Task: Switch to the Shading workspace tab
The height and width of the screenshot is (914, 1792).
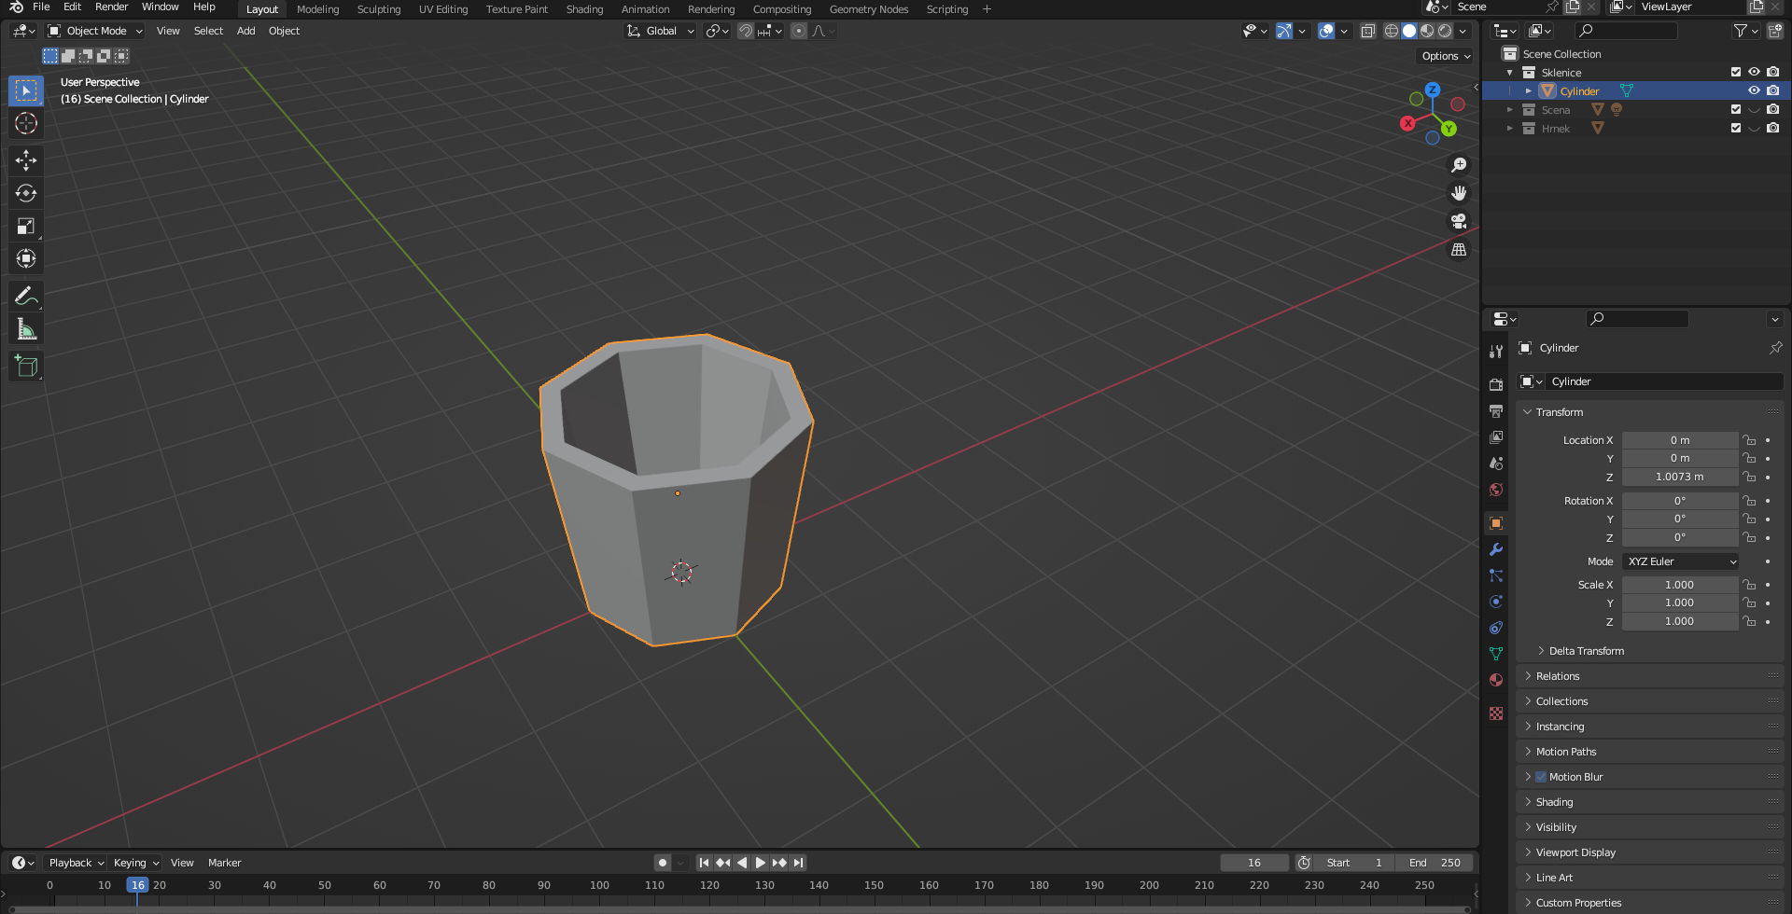Action: [x=584, y=9]
